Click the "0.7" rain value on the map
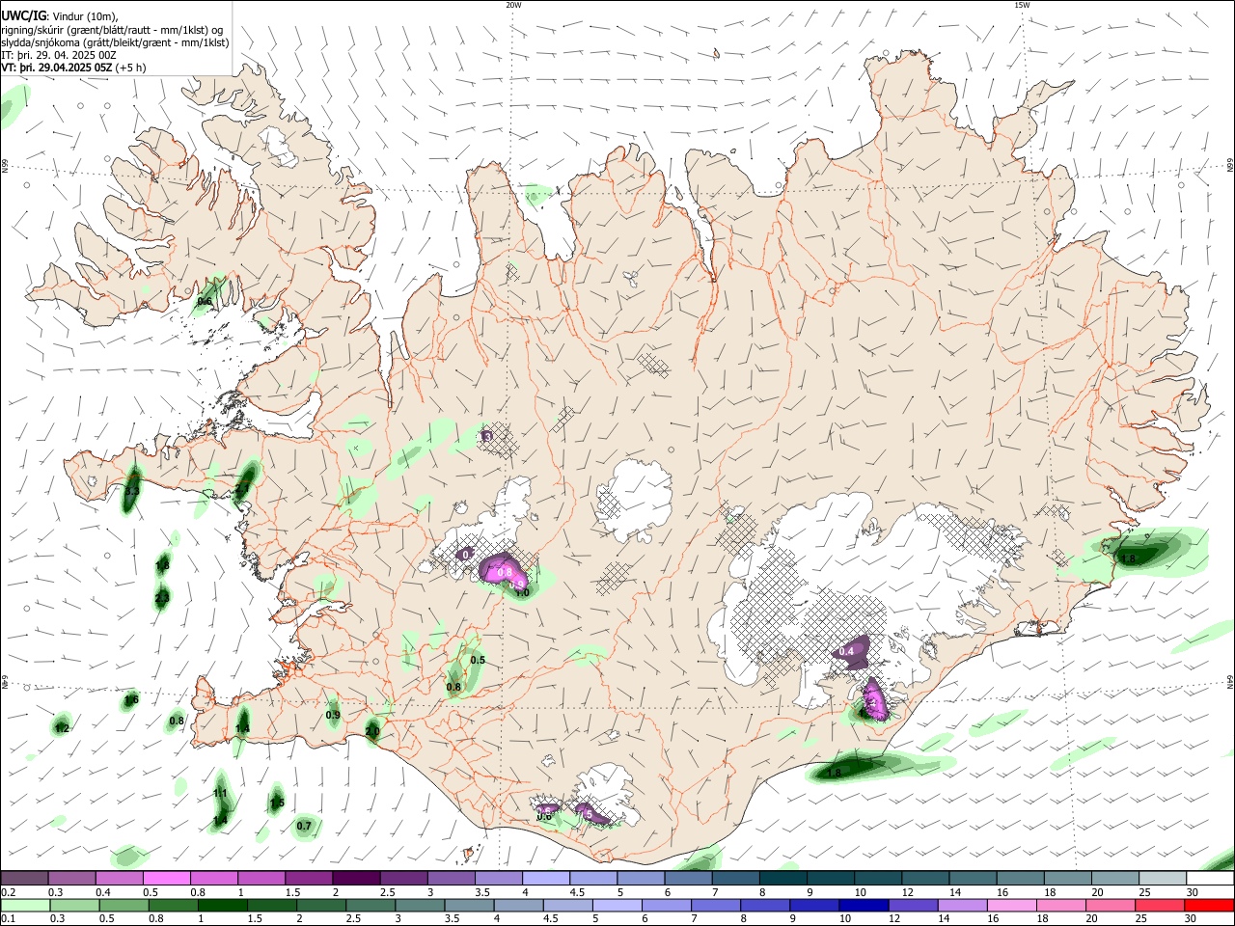 point(304,826)
